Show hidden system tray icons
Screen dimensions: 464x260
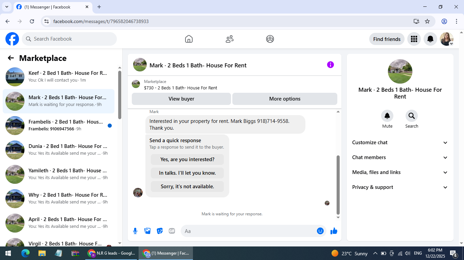tap(375, 253)
